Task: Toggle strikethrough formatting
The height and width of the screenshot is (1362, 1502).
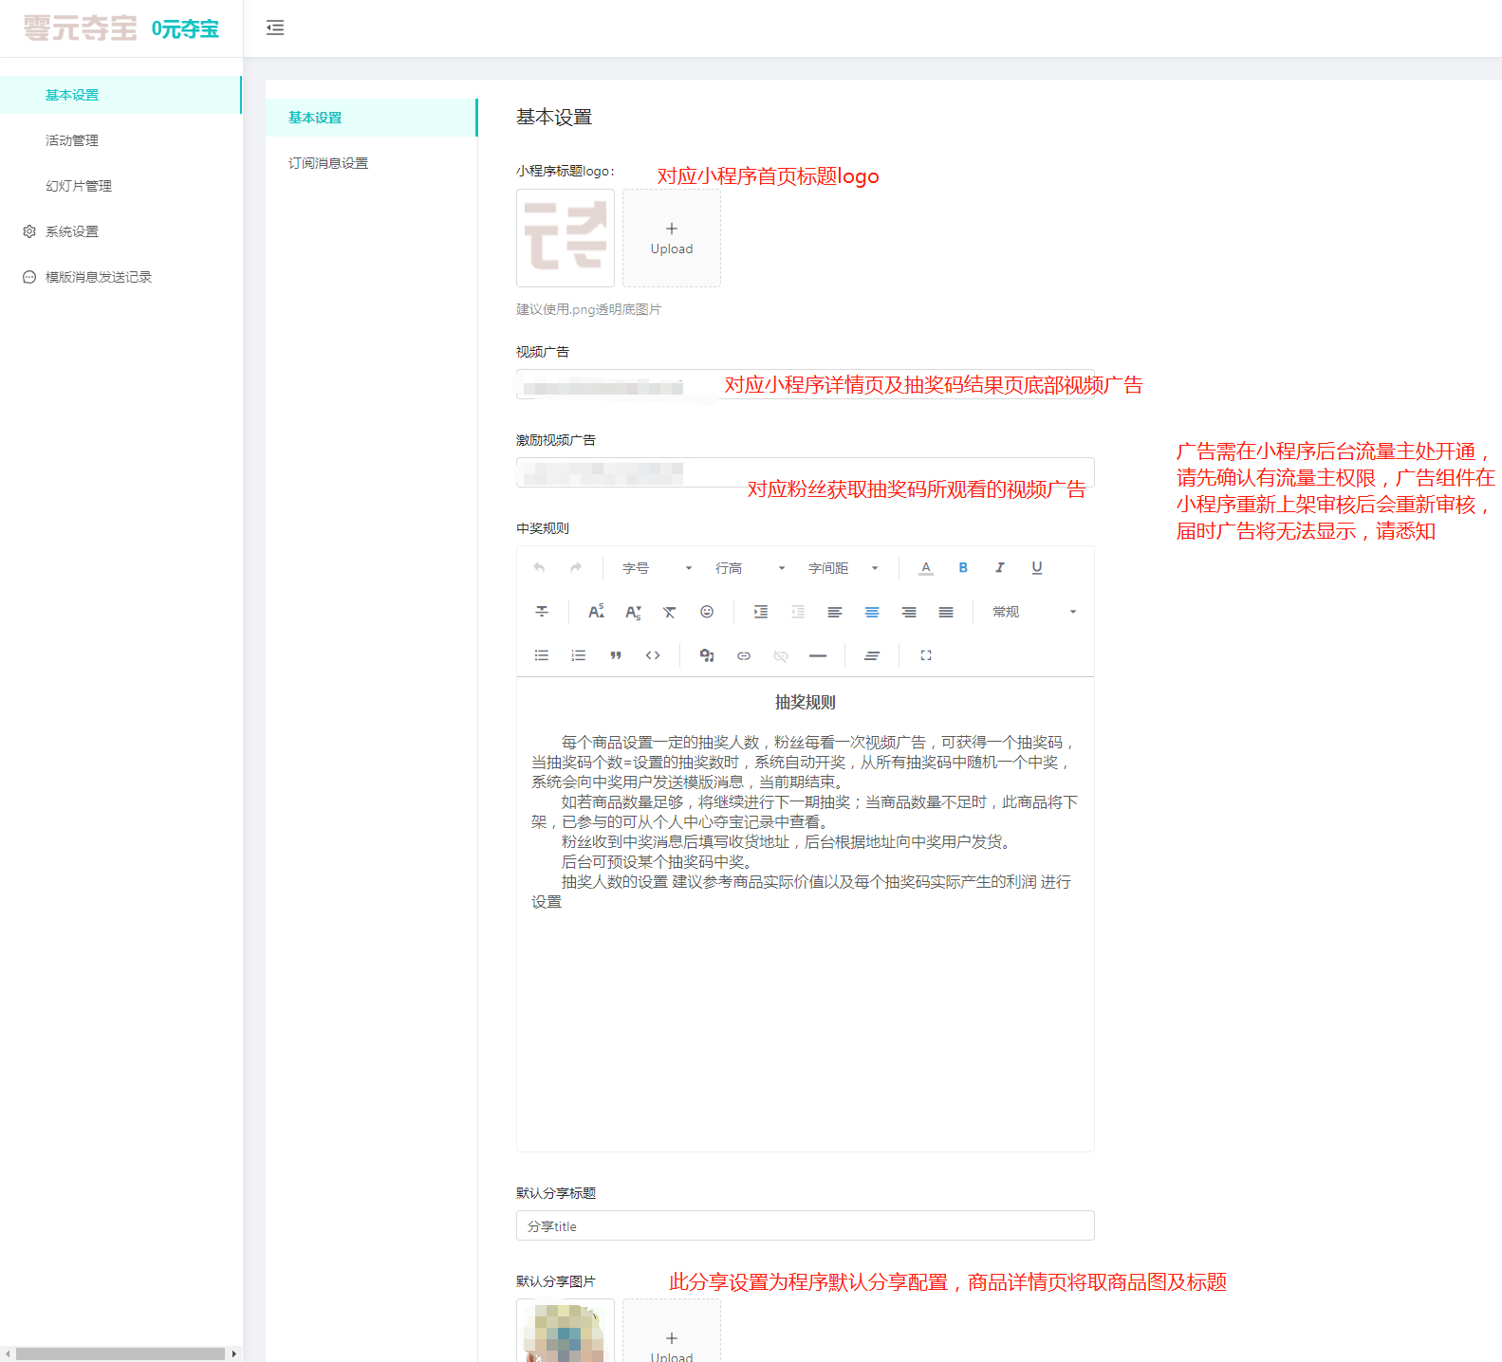Action: [542, 612]
